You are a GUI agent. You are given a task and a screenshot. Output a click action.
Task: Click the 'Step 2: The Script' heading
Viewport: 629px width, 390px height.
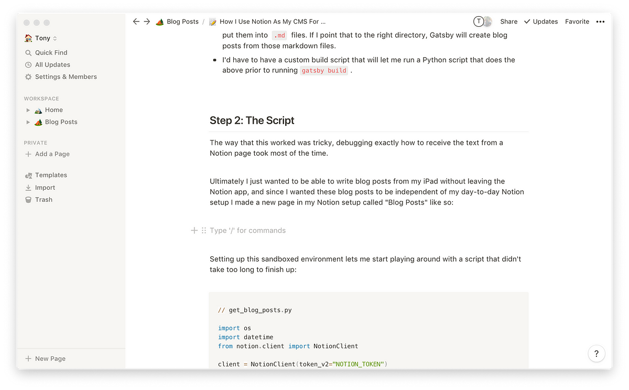point(252,121)
